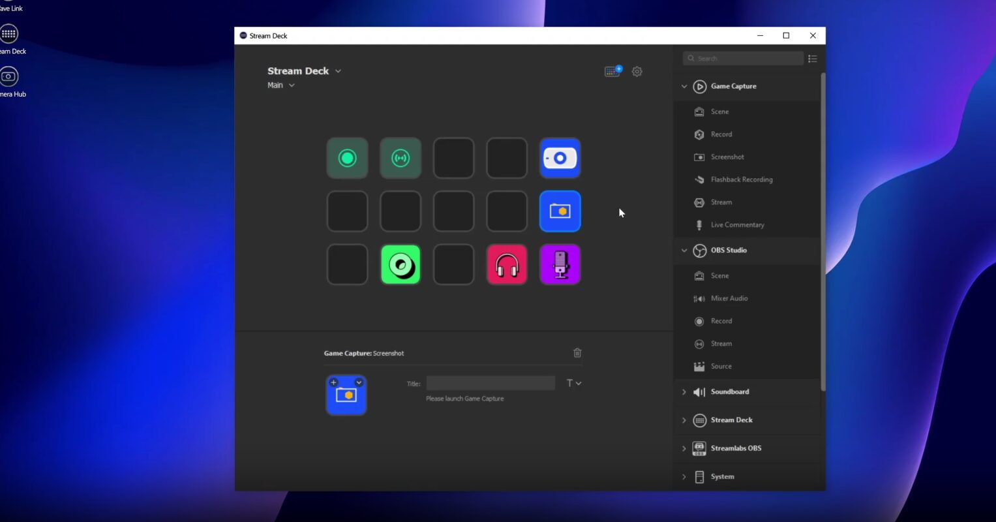Open the key icon dropdown arrow
996x522 pixels.
coord(359,382)
